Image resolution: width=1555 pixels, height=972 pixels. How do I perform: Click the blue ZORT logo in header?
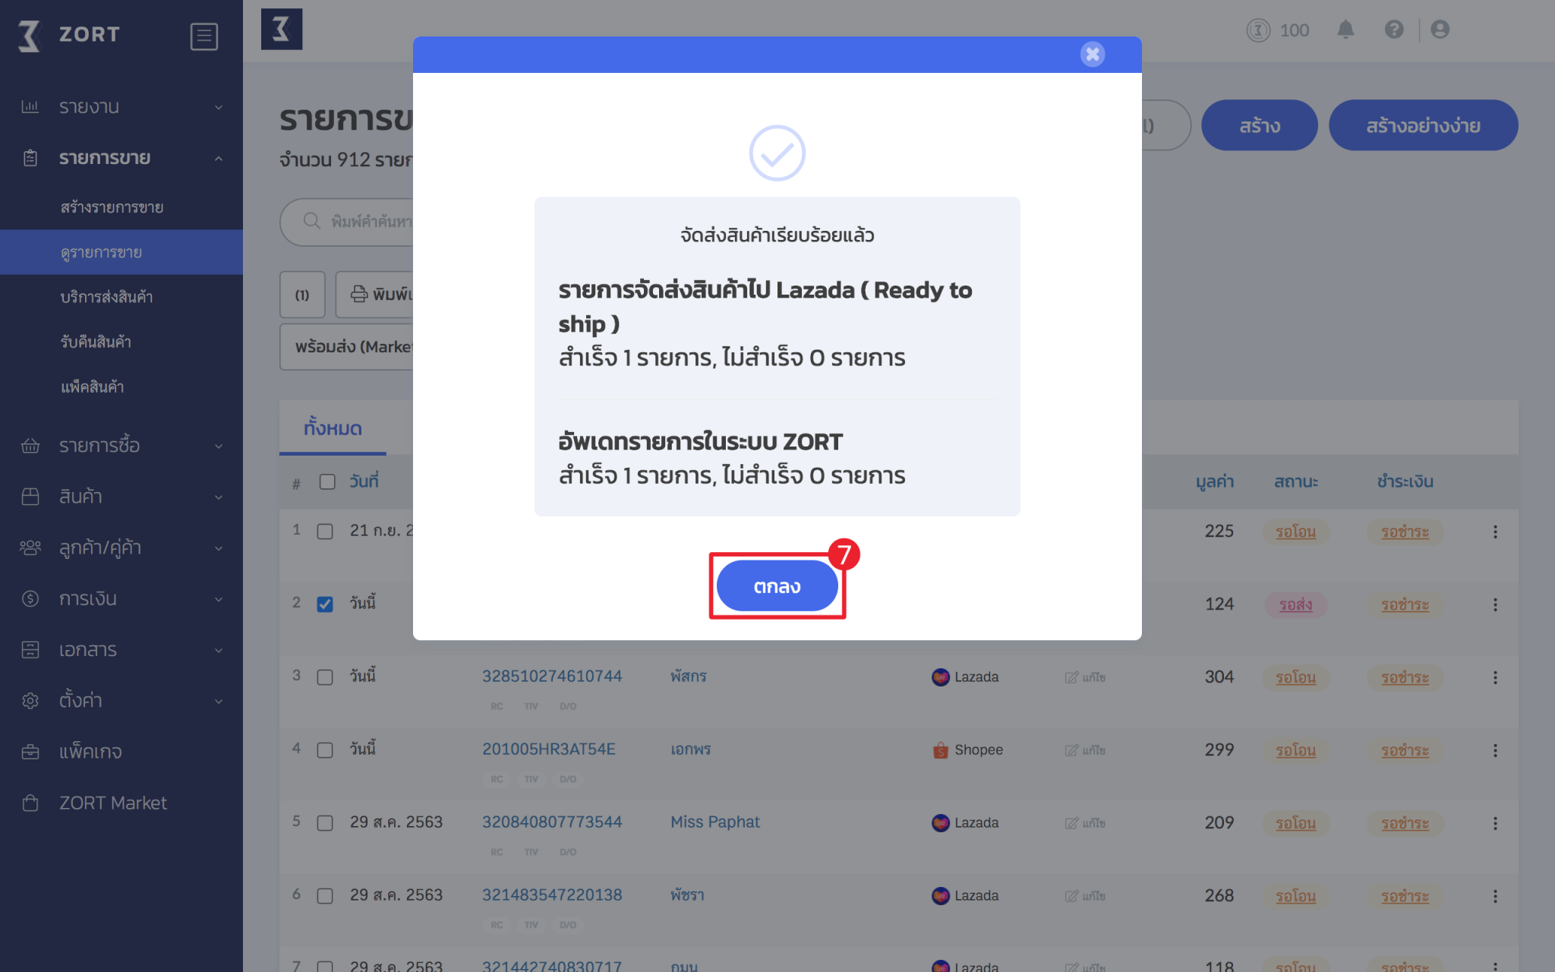(x=282, y=30)
